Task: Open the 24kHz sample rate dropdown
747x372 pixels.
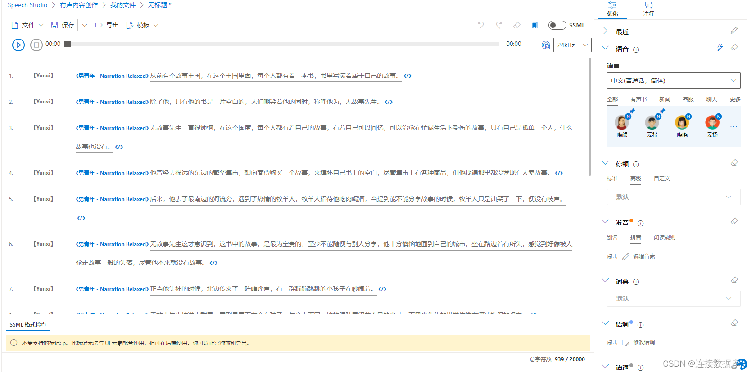Action: coord(572,45)
